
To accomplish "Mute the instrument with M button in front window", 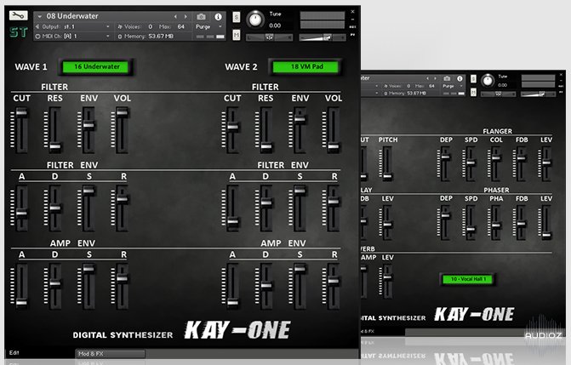I will point(237,35).
